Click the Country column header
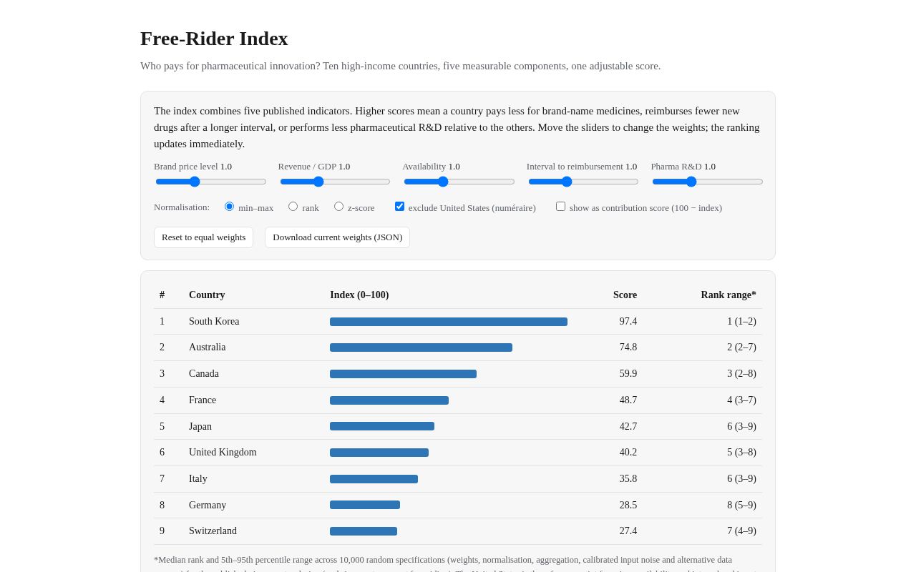The image size is (916, 572). click(x=207, y=295)
